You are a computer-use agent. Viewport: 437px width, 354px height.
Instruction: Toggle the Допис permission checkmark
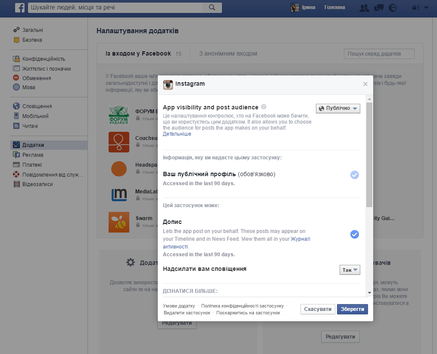point(354,234)
